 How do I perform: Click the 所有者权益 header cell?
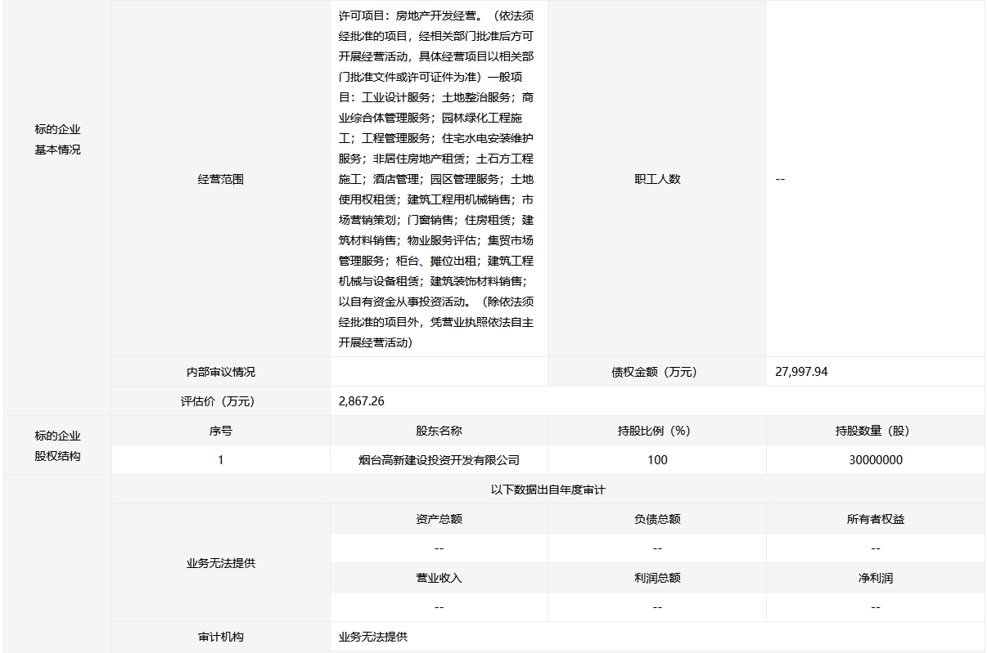(x=876, y=519)
